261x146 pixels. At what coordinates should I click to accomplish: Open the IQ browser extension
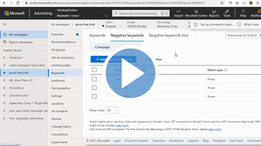click(230, 3)
